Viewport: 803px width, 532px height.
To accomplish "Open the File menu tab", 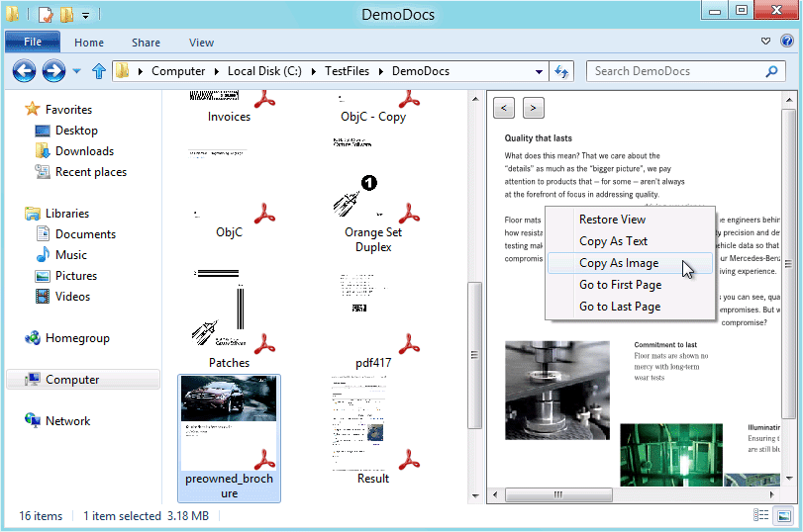I will point(33,42).
